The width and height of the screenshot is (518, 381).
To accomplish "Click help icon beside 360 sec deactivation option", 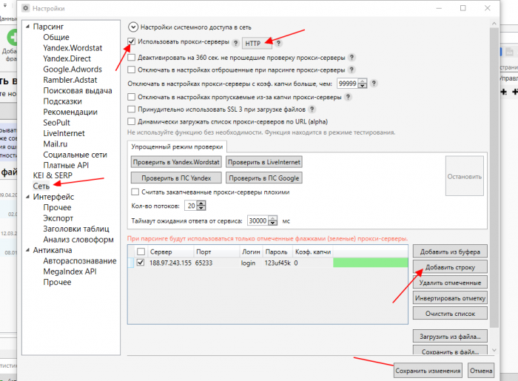I will pyautogui.click(x=352, y=57).
